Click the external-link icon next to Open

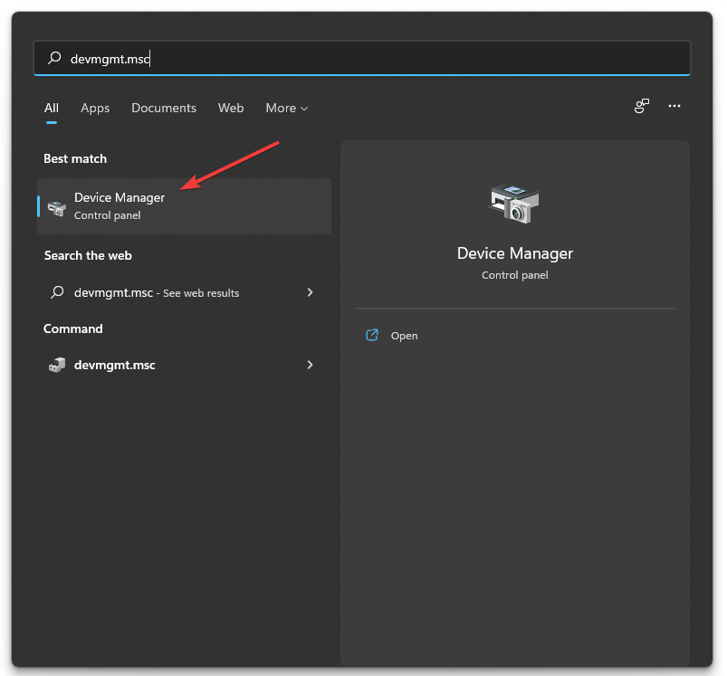(x=371, y=335)
